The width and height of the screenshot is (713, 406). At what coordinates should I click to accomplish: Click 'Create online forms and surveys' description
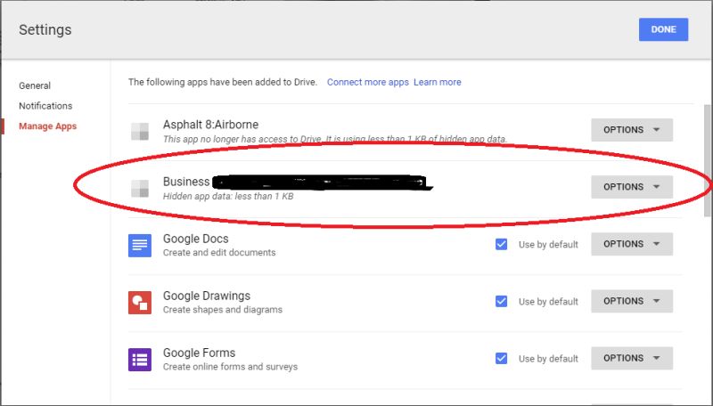(x=230, y=367)
